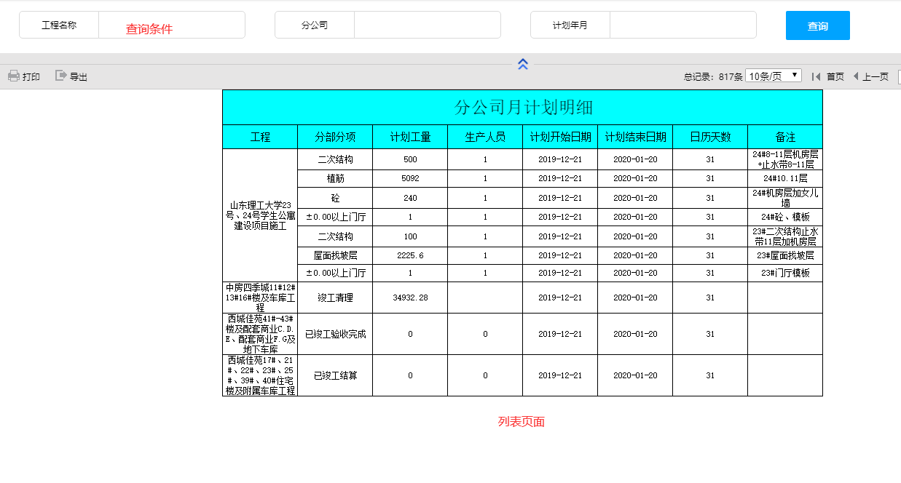Image resolution: width=901 pixels, height=483 pixels.
Task: Focus the 工程名称 input field
Action: click(x=172, y=25)
